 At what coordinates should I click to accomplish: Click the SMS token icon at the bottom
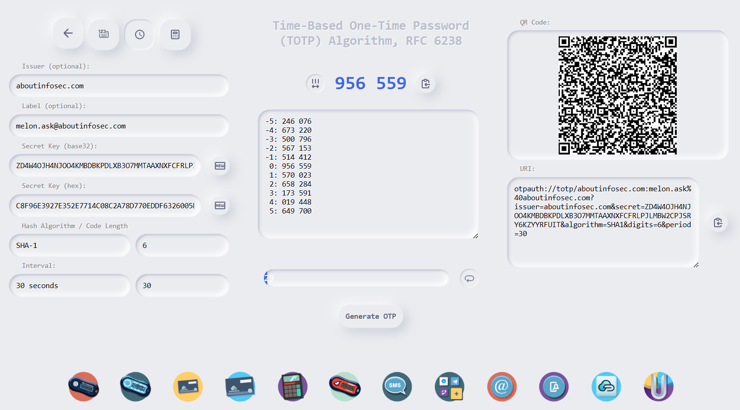coord(397,386)
